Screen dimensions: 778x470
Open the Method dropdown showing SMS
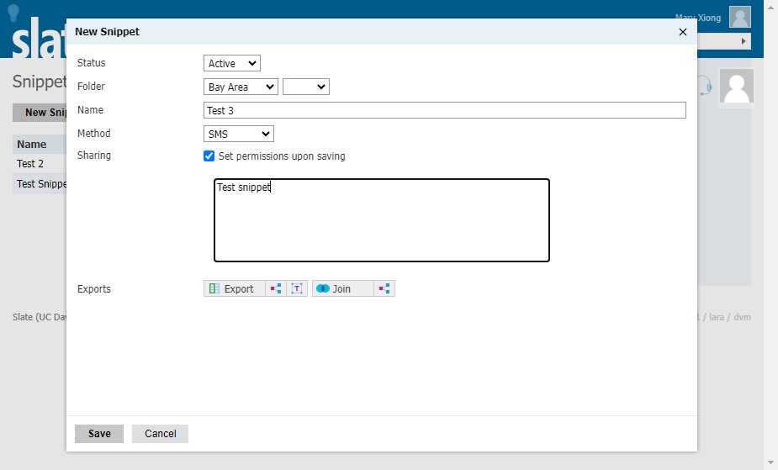(239, 134)
